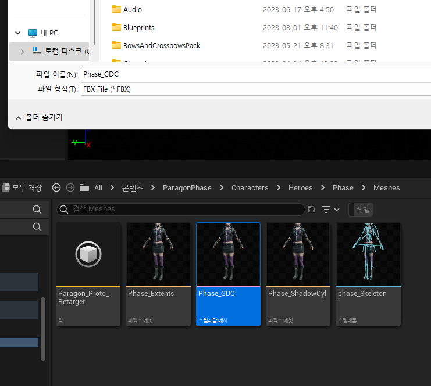Click the Audio folder date 2023-06-17
Viewport: 431px width, 386px height.
click(298, 10)
